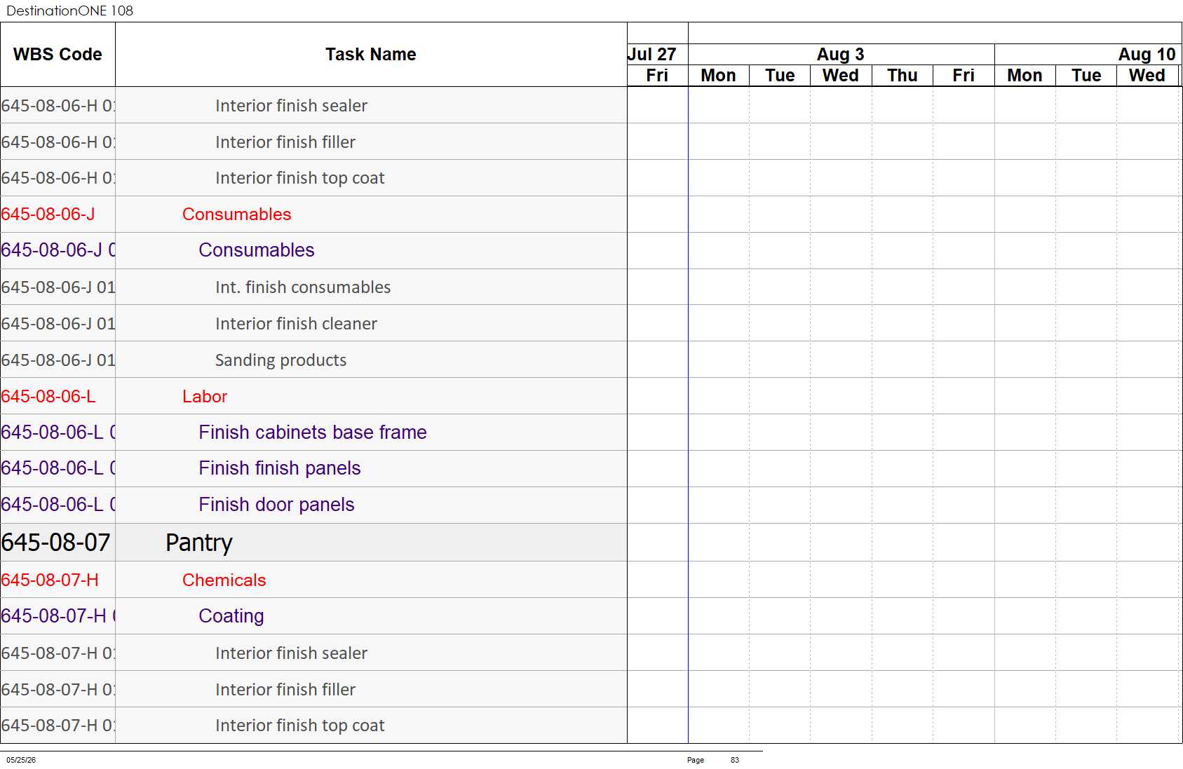1183x769 pixels.
Task: Click the Page 83 footer number
Action: pos(734,760)
